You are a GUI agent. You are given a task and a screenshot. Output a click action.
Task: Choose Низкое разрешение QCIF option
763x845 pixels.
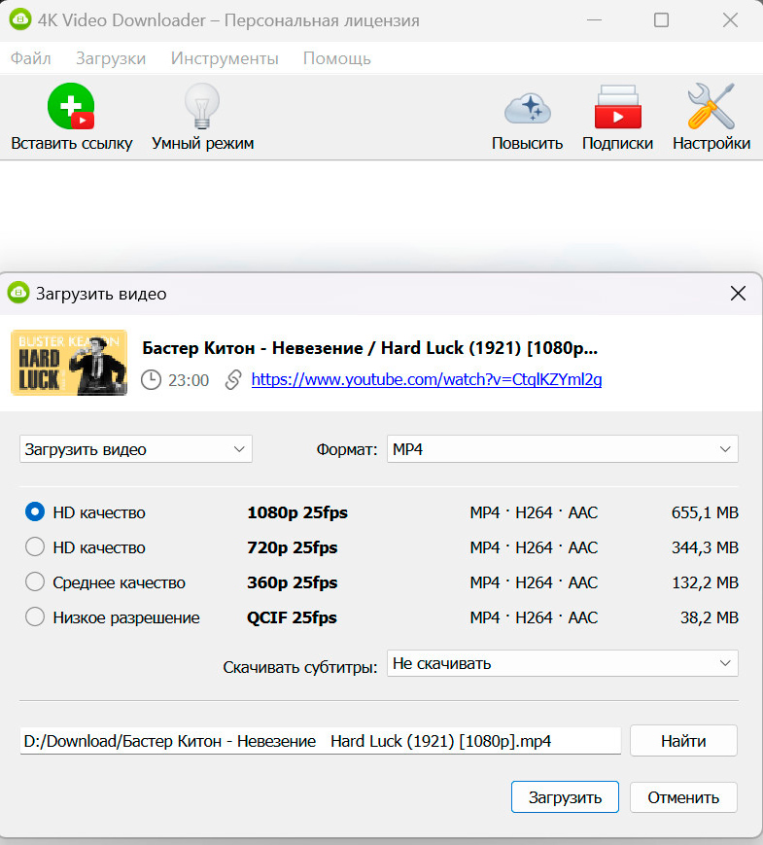(35, 617)
